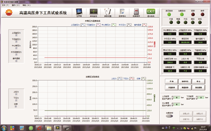Uncheck the 室内温度 curve checkbox
This screenshot has width=211, height=131.
pos(16,61)
